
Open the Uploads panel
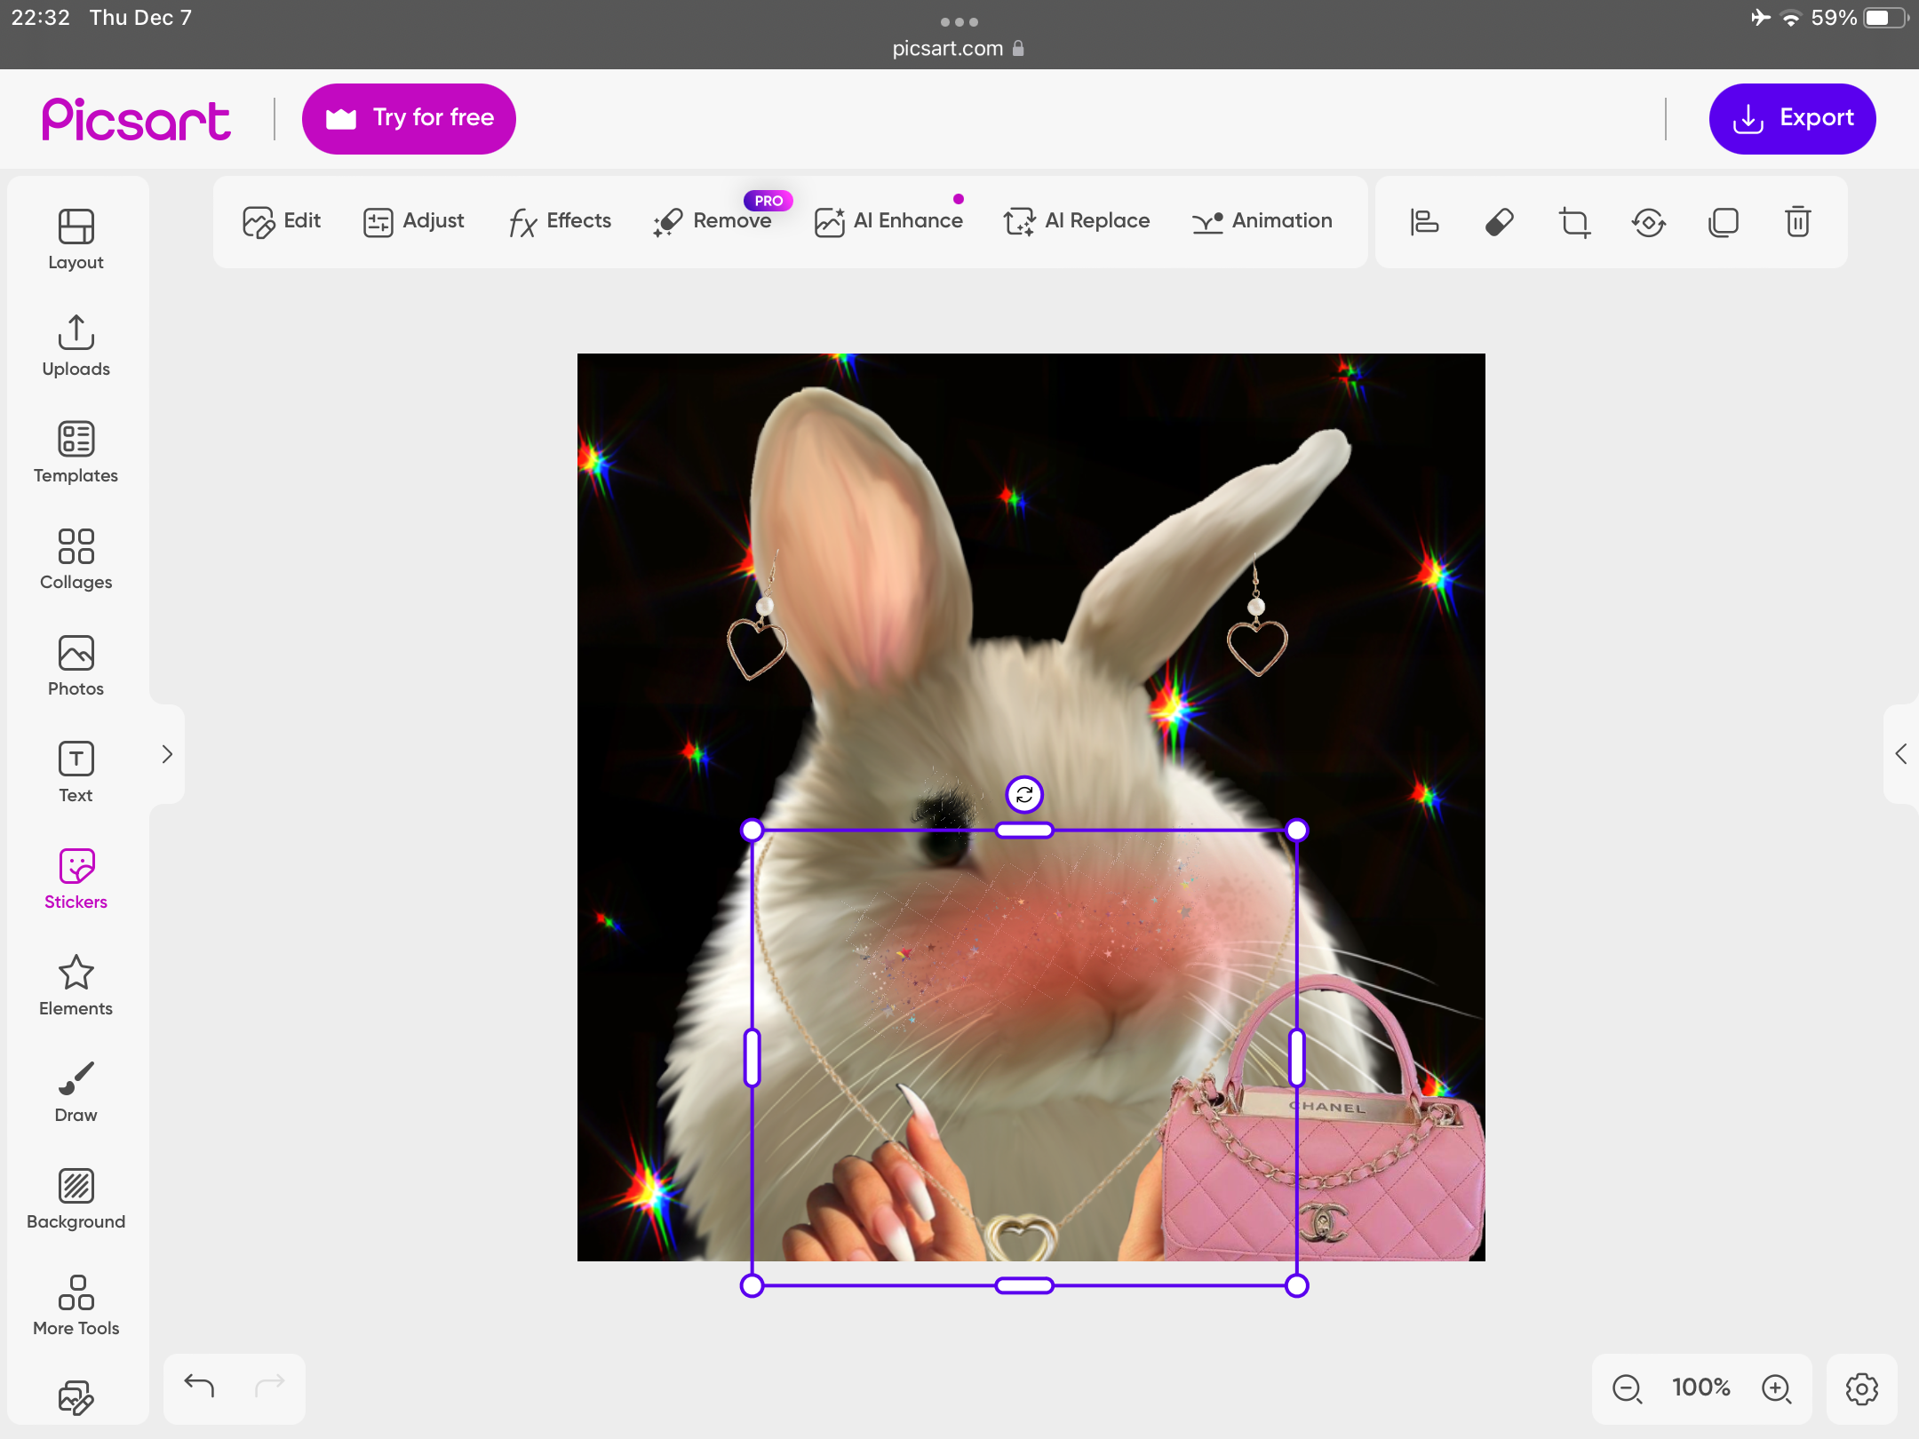pos(76,346)
